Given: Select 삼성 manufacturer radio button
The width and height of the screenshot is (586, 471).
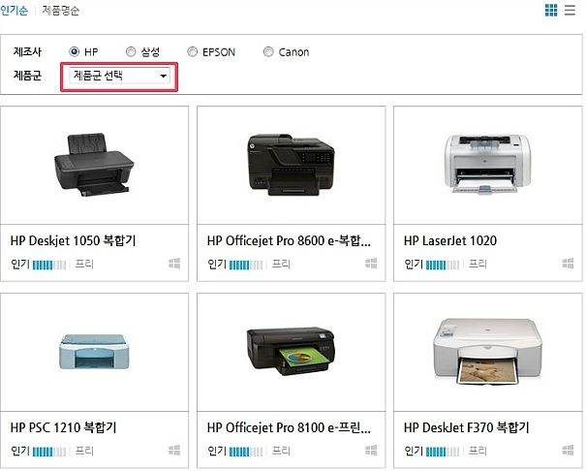Looking at the screenshot, I should pos(131,51).
